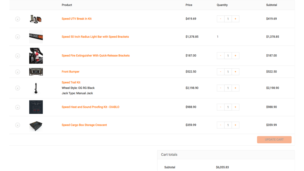The width and height of the screenshot is (304, 171).
Task: Open the Speed UTV Break In Kit thumbnail
Action: pos(36,19)
